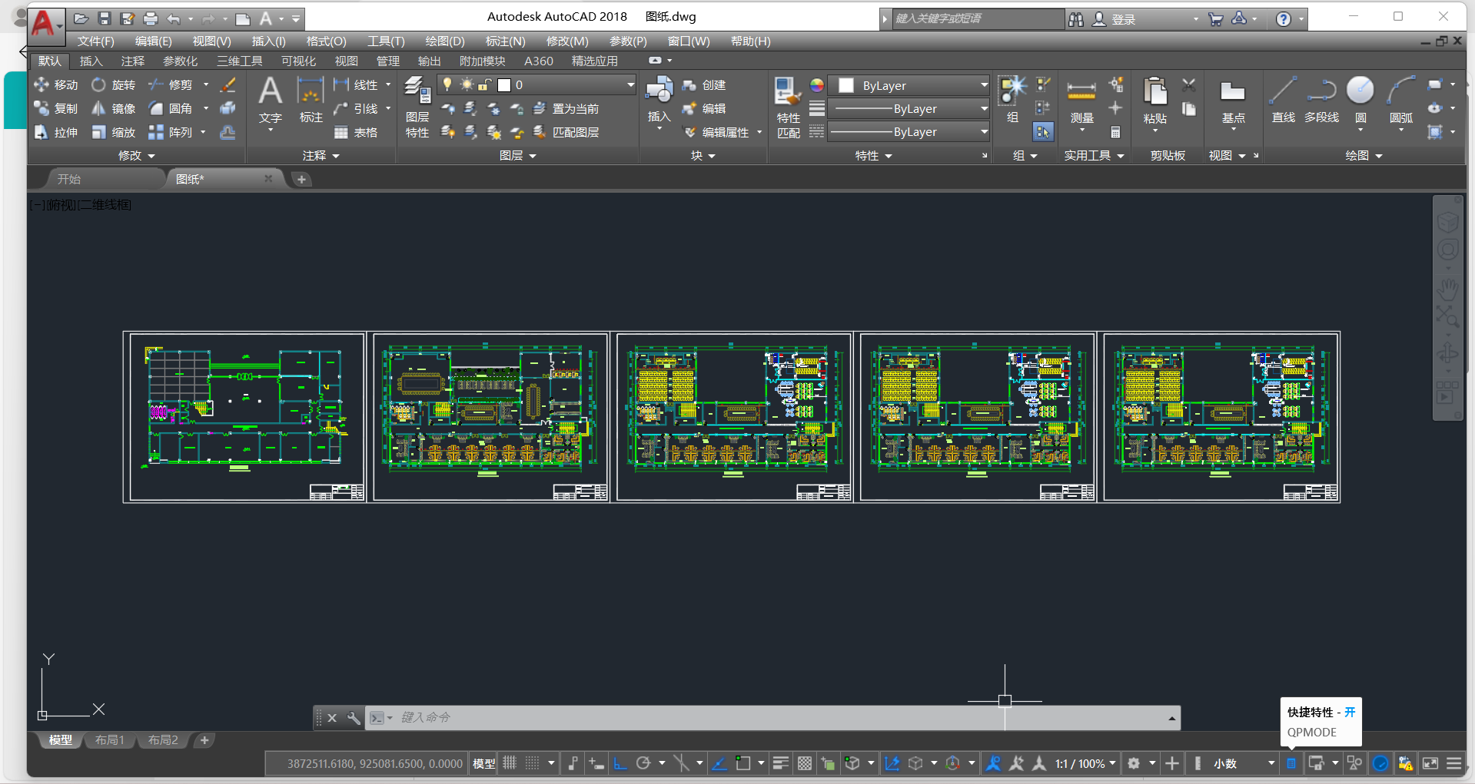Viewport: 1475px width, 784px height.
Task: Switch to the 布局1 layout tab
Action: pos(110,740)
